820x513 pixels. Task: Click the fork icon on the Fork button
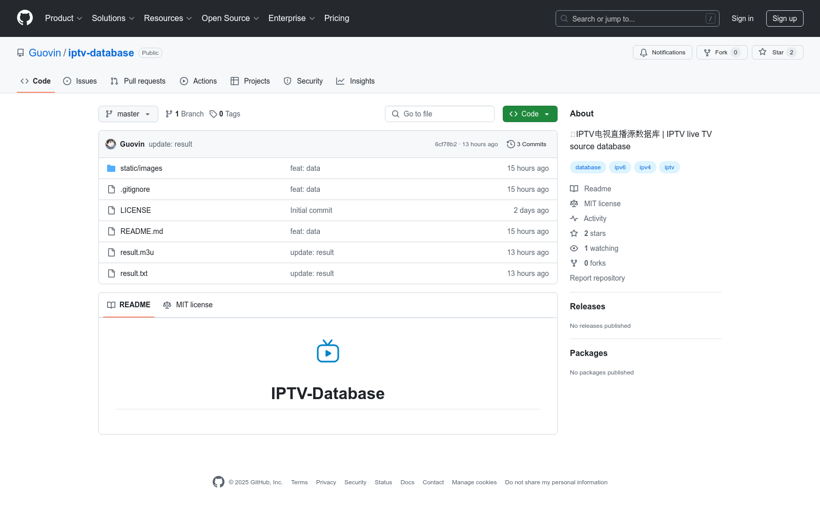(x=707, y=52)
